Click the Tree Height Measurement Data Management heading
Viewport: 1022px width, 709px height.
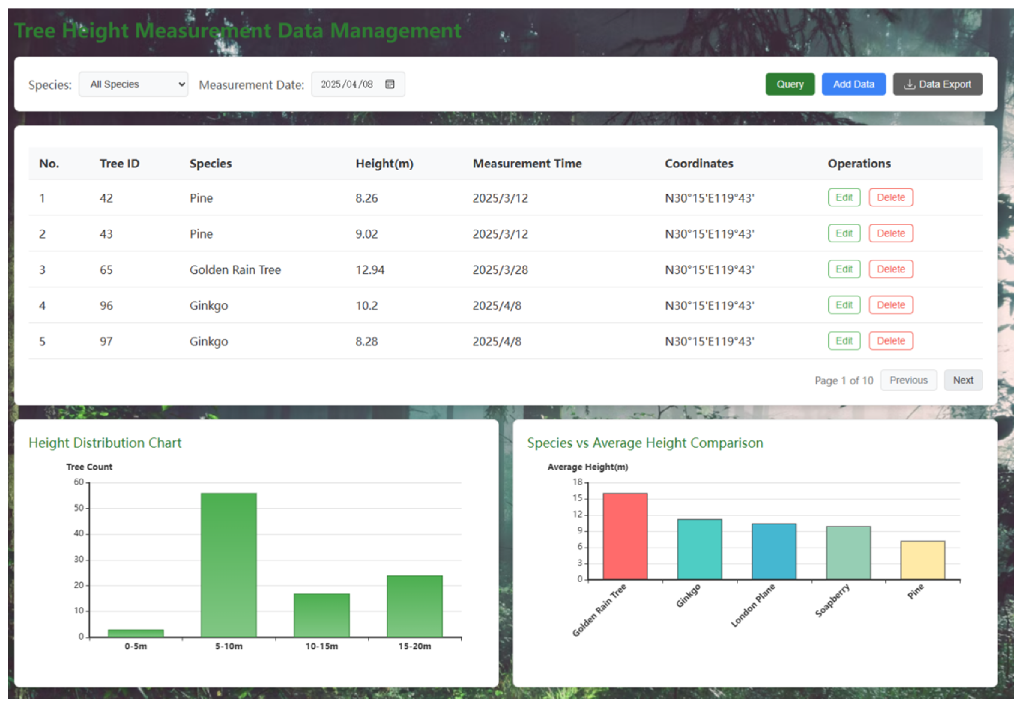pyautogui.click(x=238, y=31)
